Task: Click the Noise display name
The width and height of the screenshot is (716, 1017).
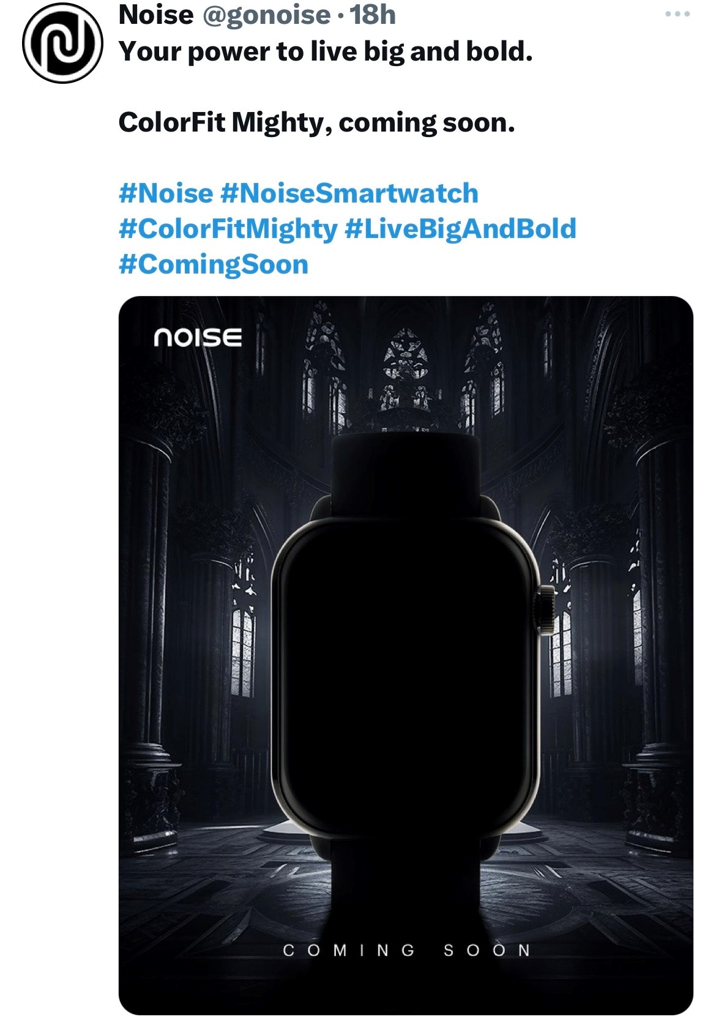Action: point(156,15)
